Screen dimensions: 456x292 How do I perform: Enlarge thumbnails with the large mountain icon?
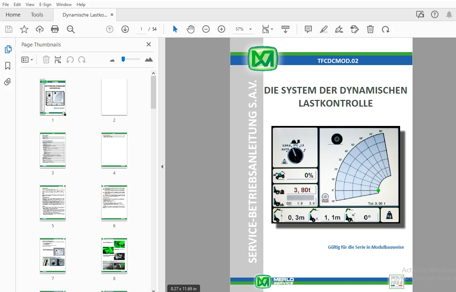pos(149,59)
